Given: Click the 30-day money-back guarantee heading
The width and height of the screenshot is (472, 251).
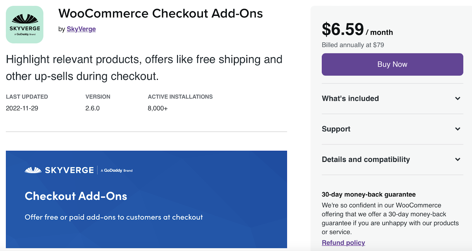Looking at the screenshot, I should 368,194.
